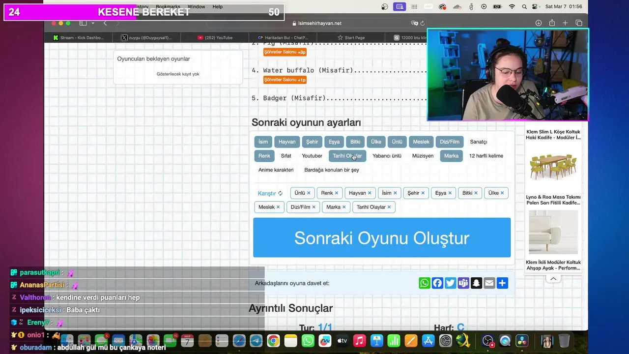This screenshot has height=354, width=629.
Task: Share the game on Facebook
Action: click(x=437, y=283)
